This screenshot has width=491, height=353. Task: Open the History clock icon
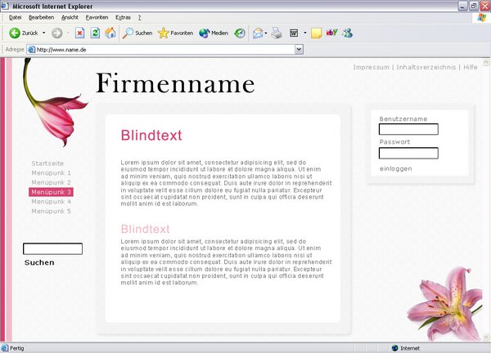pyautogui.click(x=240, y=33)
